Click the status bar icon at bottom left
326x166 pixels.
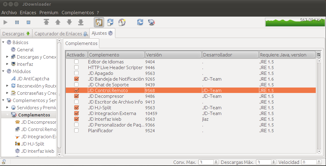pos(4,162)
